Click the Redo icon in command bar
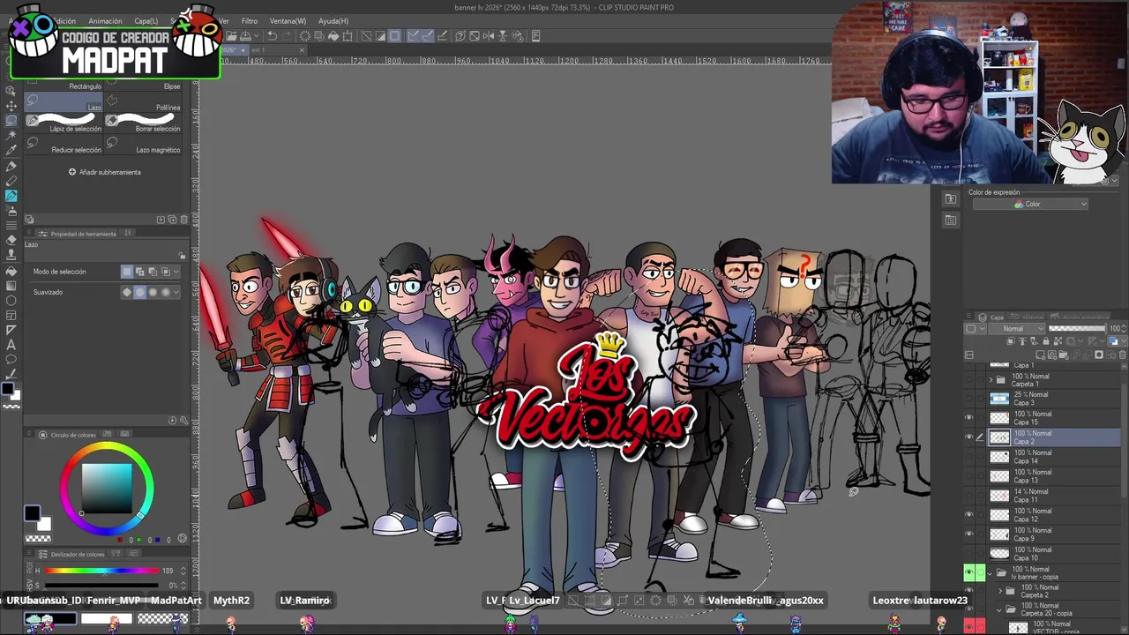 [x=286, y=36]
